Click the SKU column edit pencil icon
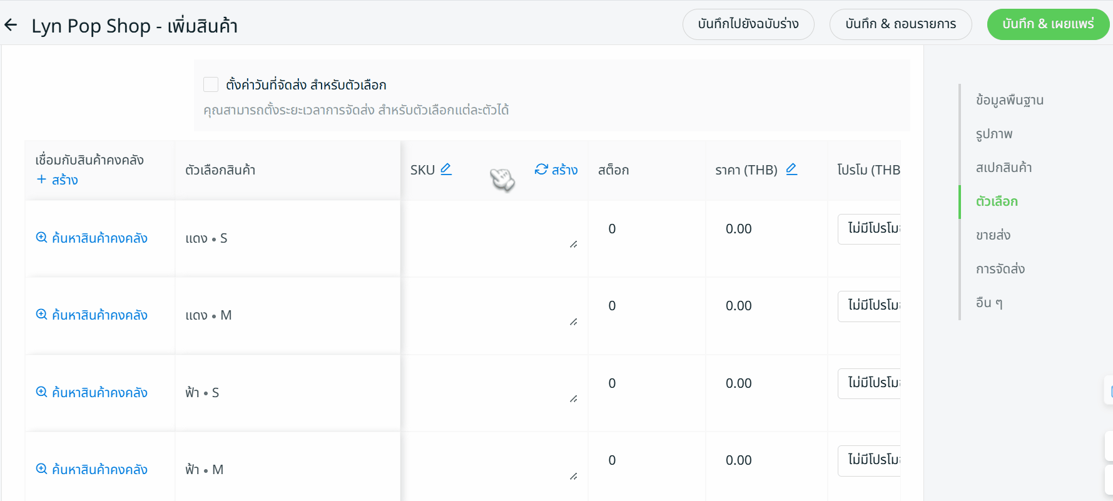Image resolution: width=1113 pixels, height=501 pixels. tap(446, 170)
